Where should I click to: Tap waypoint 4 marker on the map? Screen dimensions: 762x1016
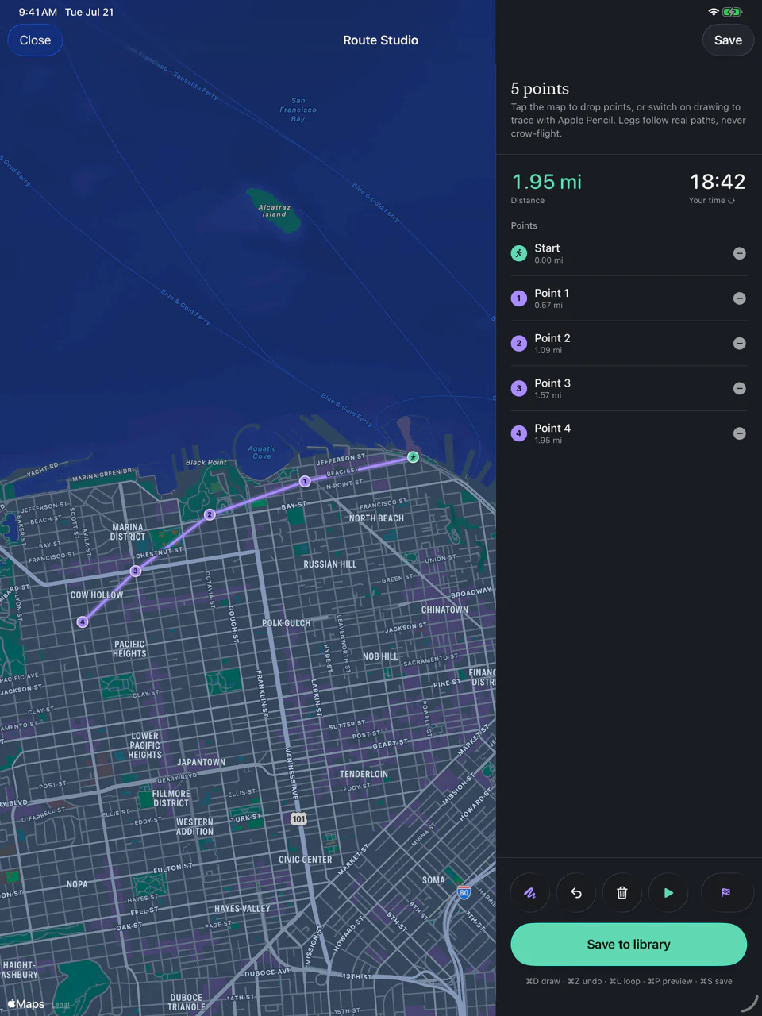(83, 622)
